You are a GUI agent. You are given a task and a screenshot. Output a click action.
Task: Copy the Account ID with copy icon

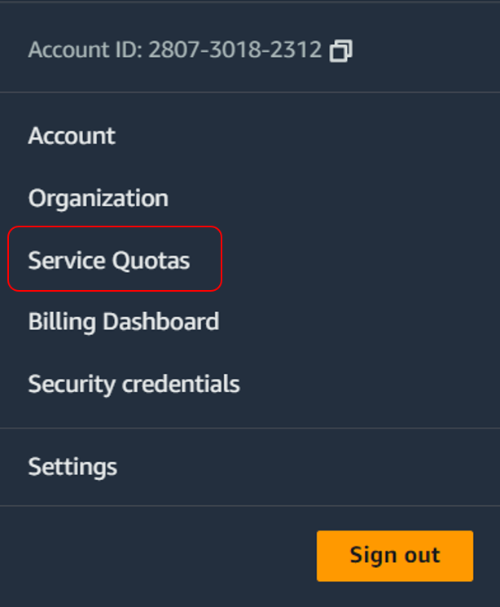(341, 51)
